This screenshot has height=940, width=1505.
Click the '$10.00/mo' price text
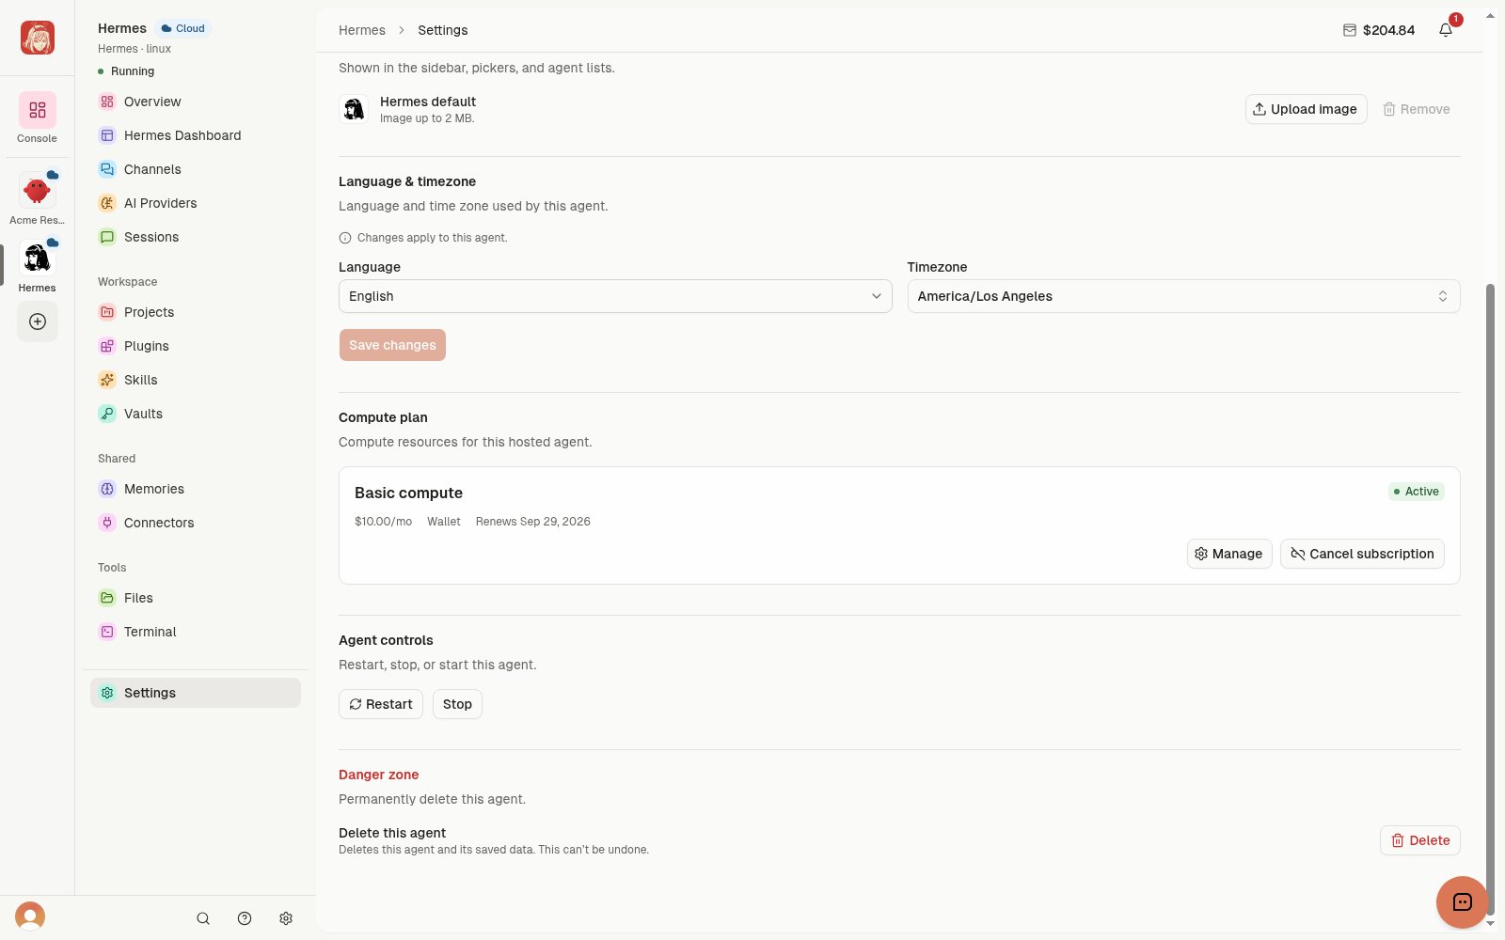click(x=383, y=522)
